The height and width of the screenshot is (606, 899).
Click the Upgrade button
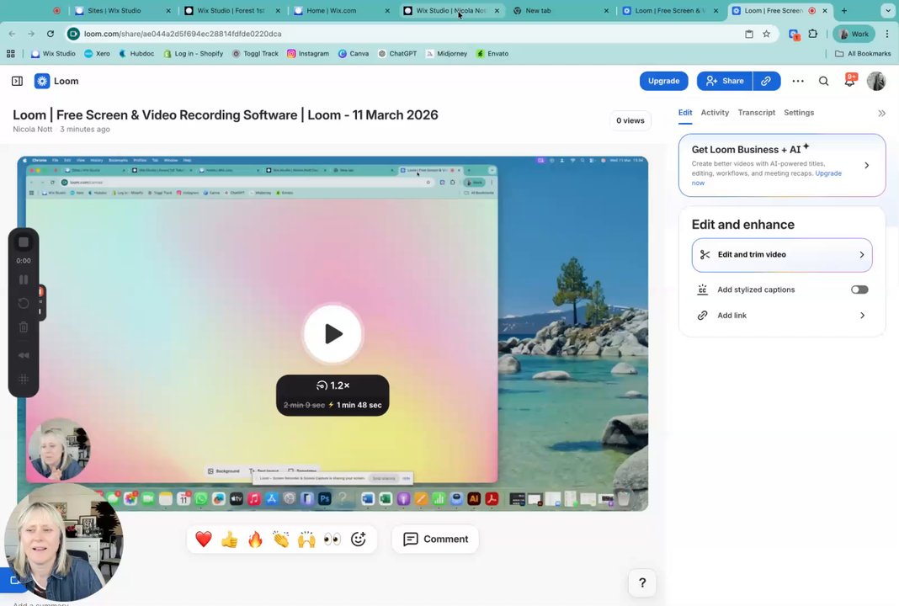[663, 81]
